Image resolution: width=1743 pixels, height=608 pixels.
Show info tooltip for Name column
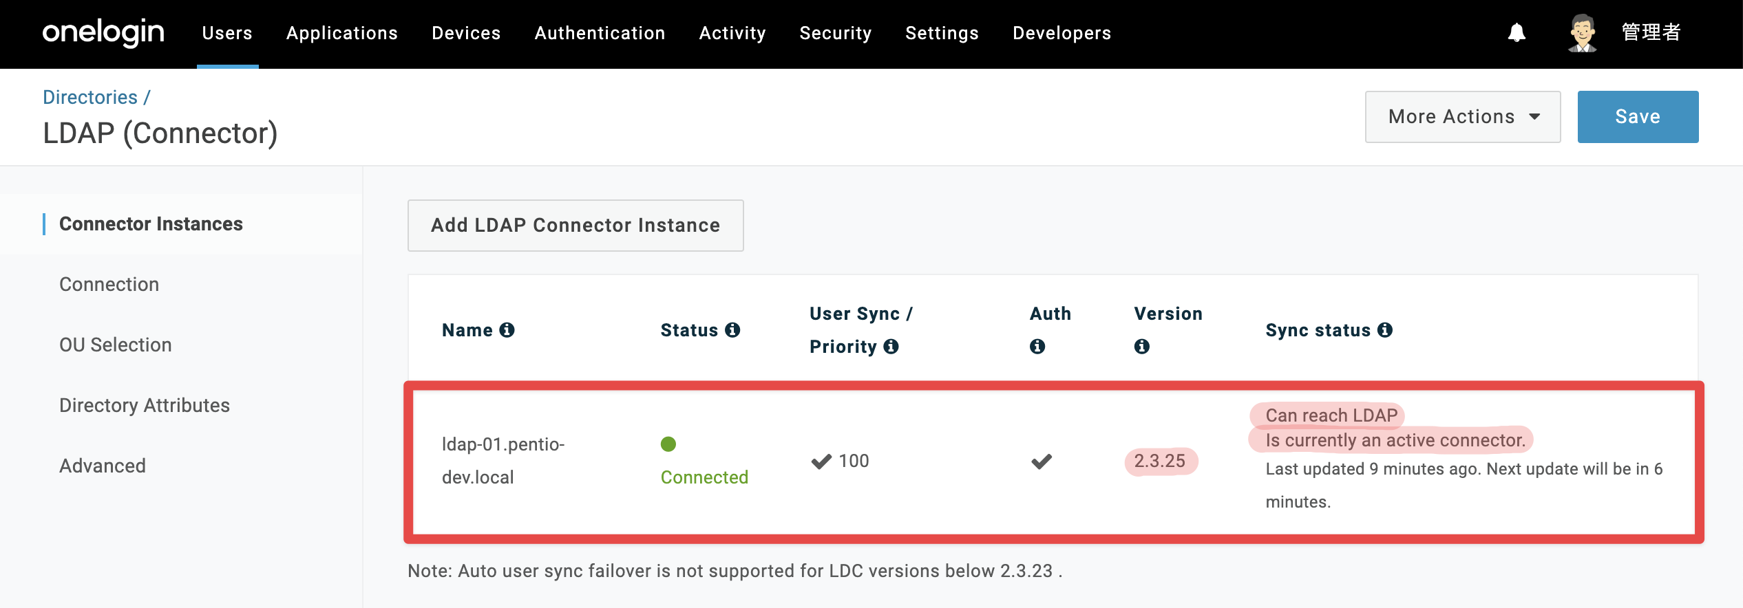(x=507, y=330)
